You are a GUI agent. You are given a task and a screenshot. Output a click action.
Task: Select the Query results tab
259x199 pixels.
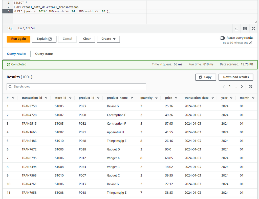(x=16, y=54)
